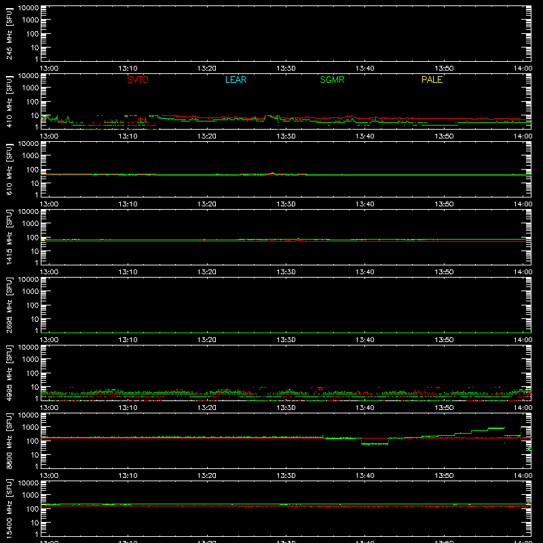Click the red SVTO station label
The image size is (543, 543).
click(138, 79)
